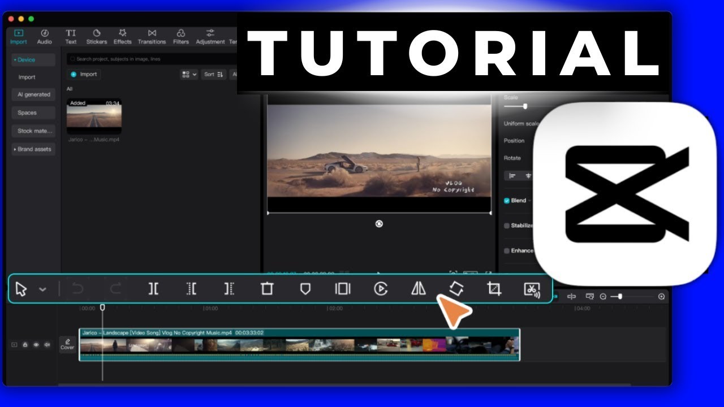Screen dimensions: 724x407
Task: Expand the Brand assets section
Action: [33, 149]
